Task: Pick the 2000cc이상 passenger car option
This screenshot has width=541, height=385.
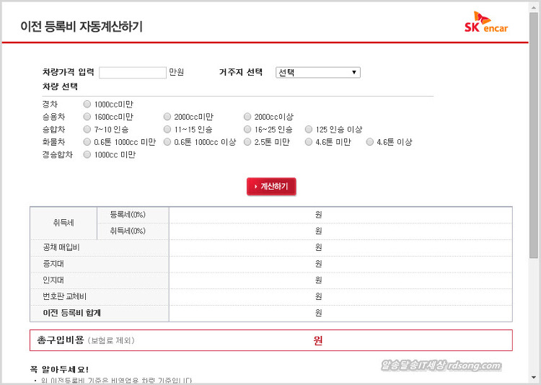Action: point(247,117)
